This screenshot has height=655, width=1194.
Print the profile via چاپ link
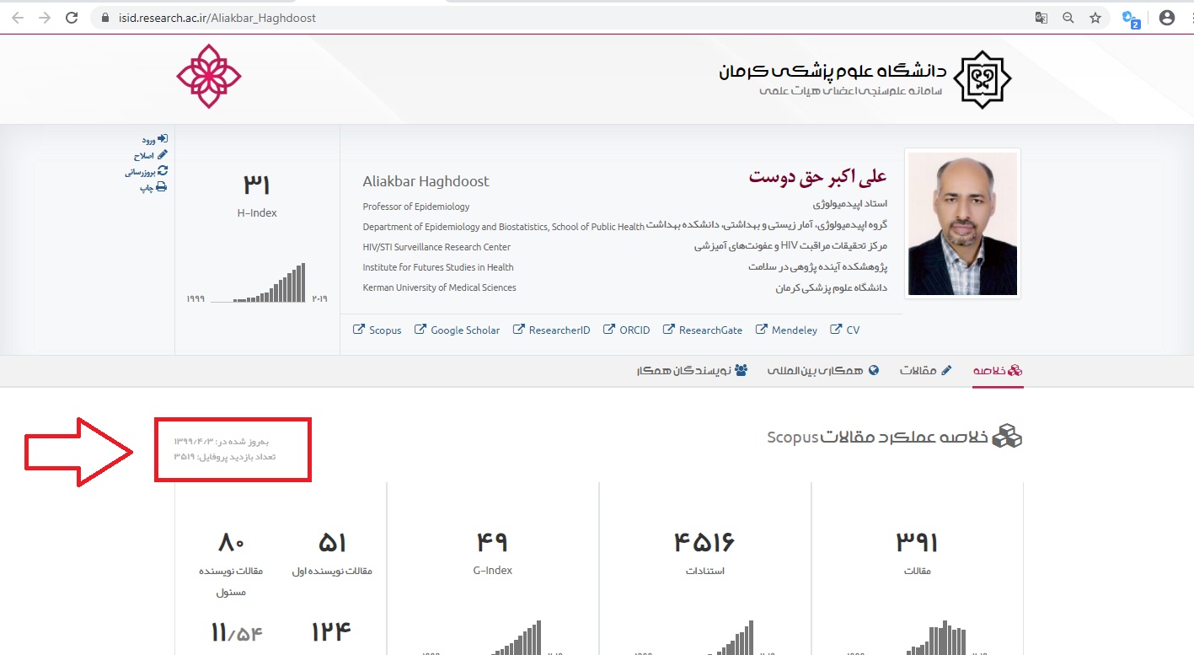153,187
